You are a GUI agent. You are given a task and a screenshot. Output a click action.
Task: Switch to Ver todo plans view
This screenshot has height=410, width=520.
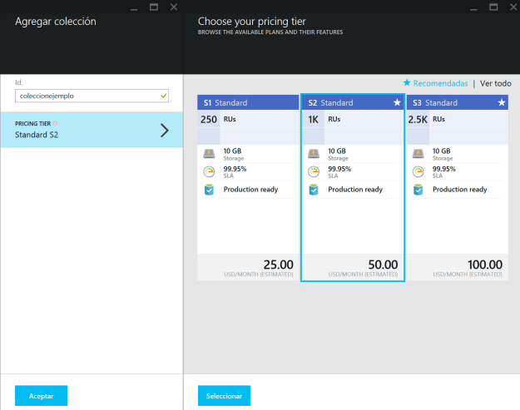(495, 83)
